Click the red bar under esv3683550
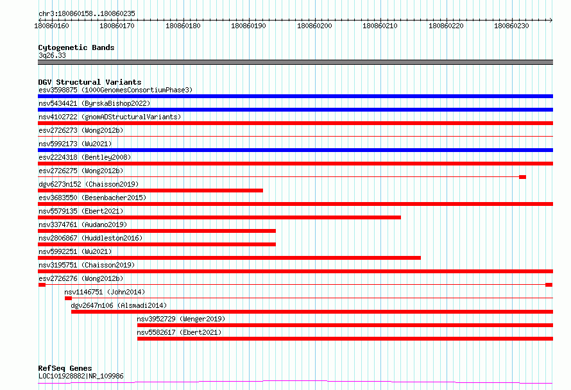Image resolution: width=571 pixels, height=390 pixels. (295, 204)
